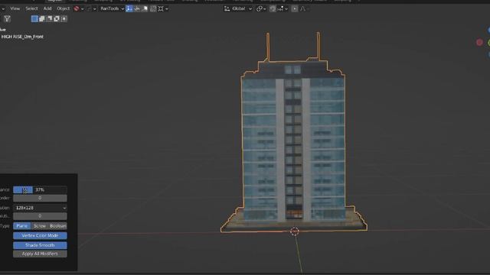Viewport: 490px width, 275px height.
Task: Open the snapping options dropdown
Action: point(283,8)
